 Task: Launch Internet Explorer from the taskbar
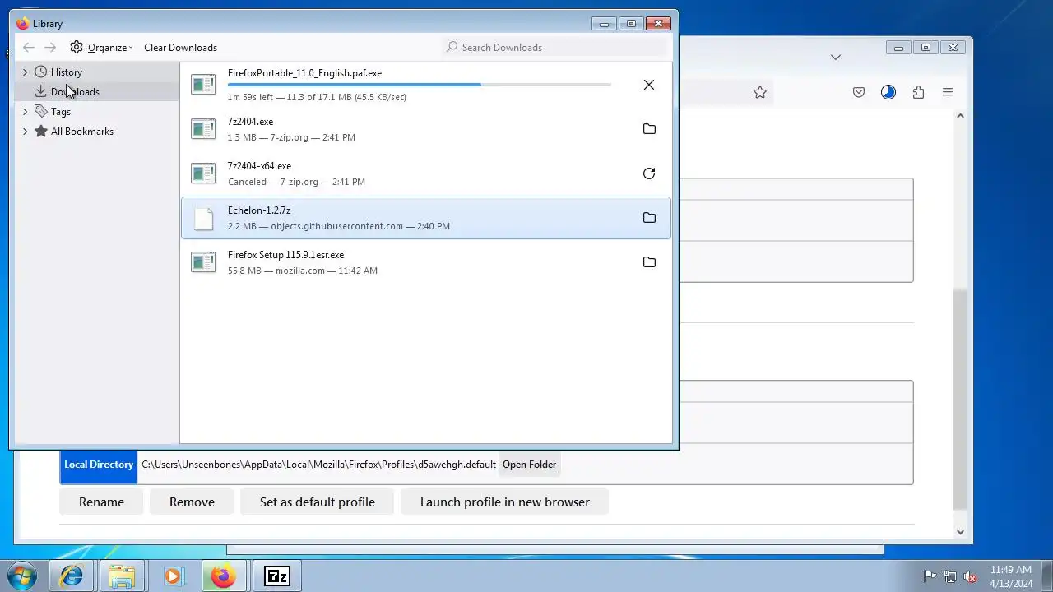(72, 576)
